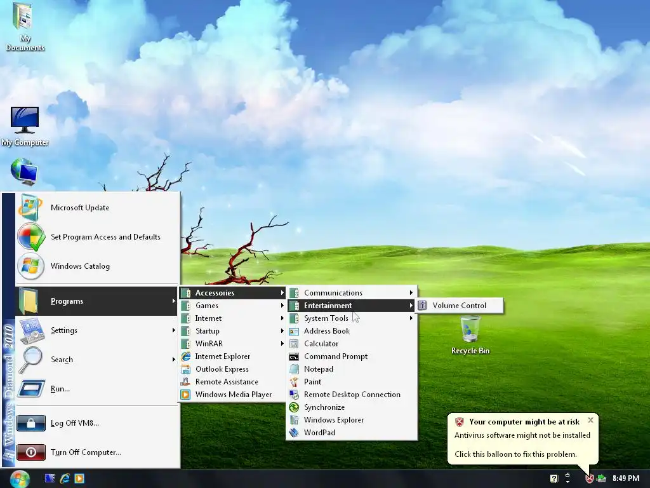Click the red Turn Off power icon
Image resolution: width=650 pixels, height=488 pixels.
[31, 452]
